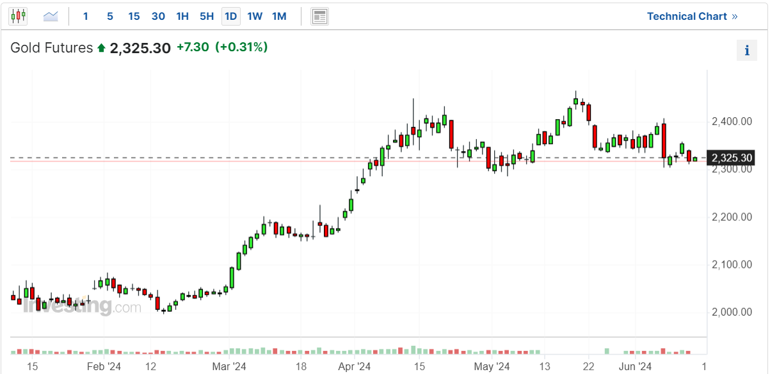Click the 2,200.00 price axis label
Viewport: 770px width, 374px height.
[732, 217]
